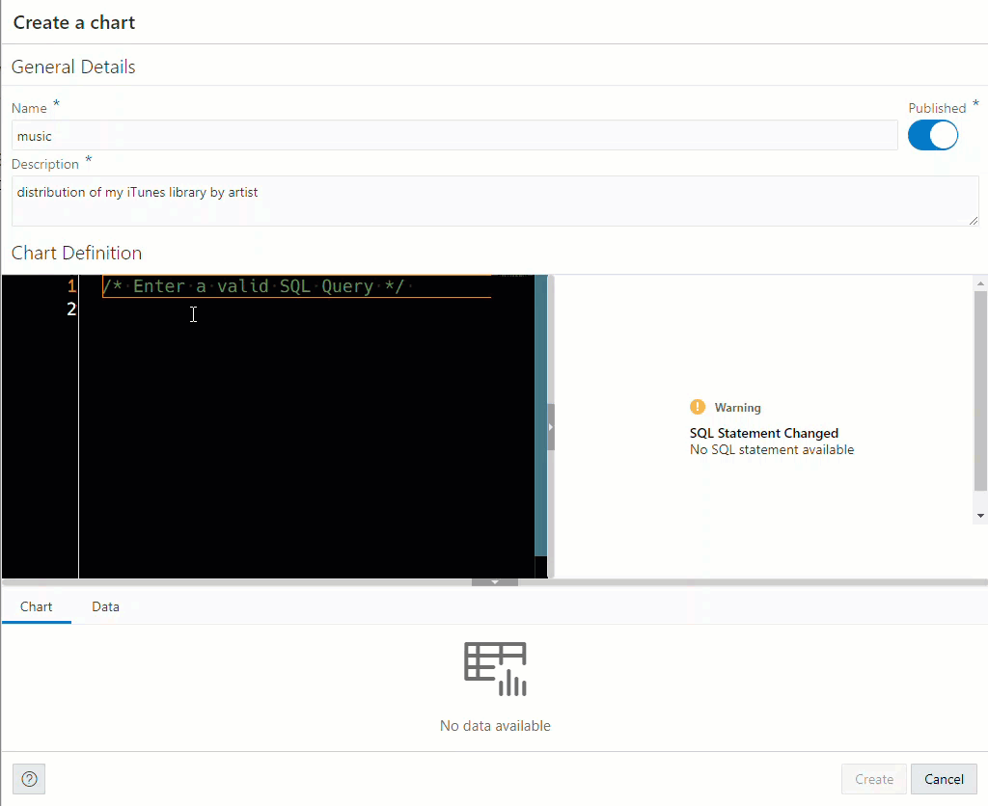The image size is (988, 806).
Task: Click line number 2 in editor gutter
Action: pyautogui.click(x=71, y=309)
